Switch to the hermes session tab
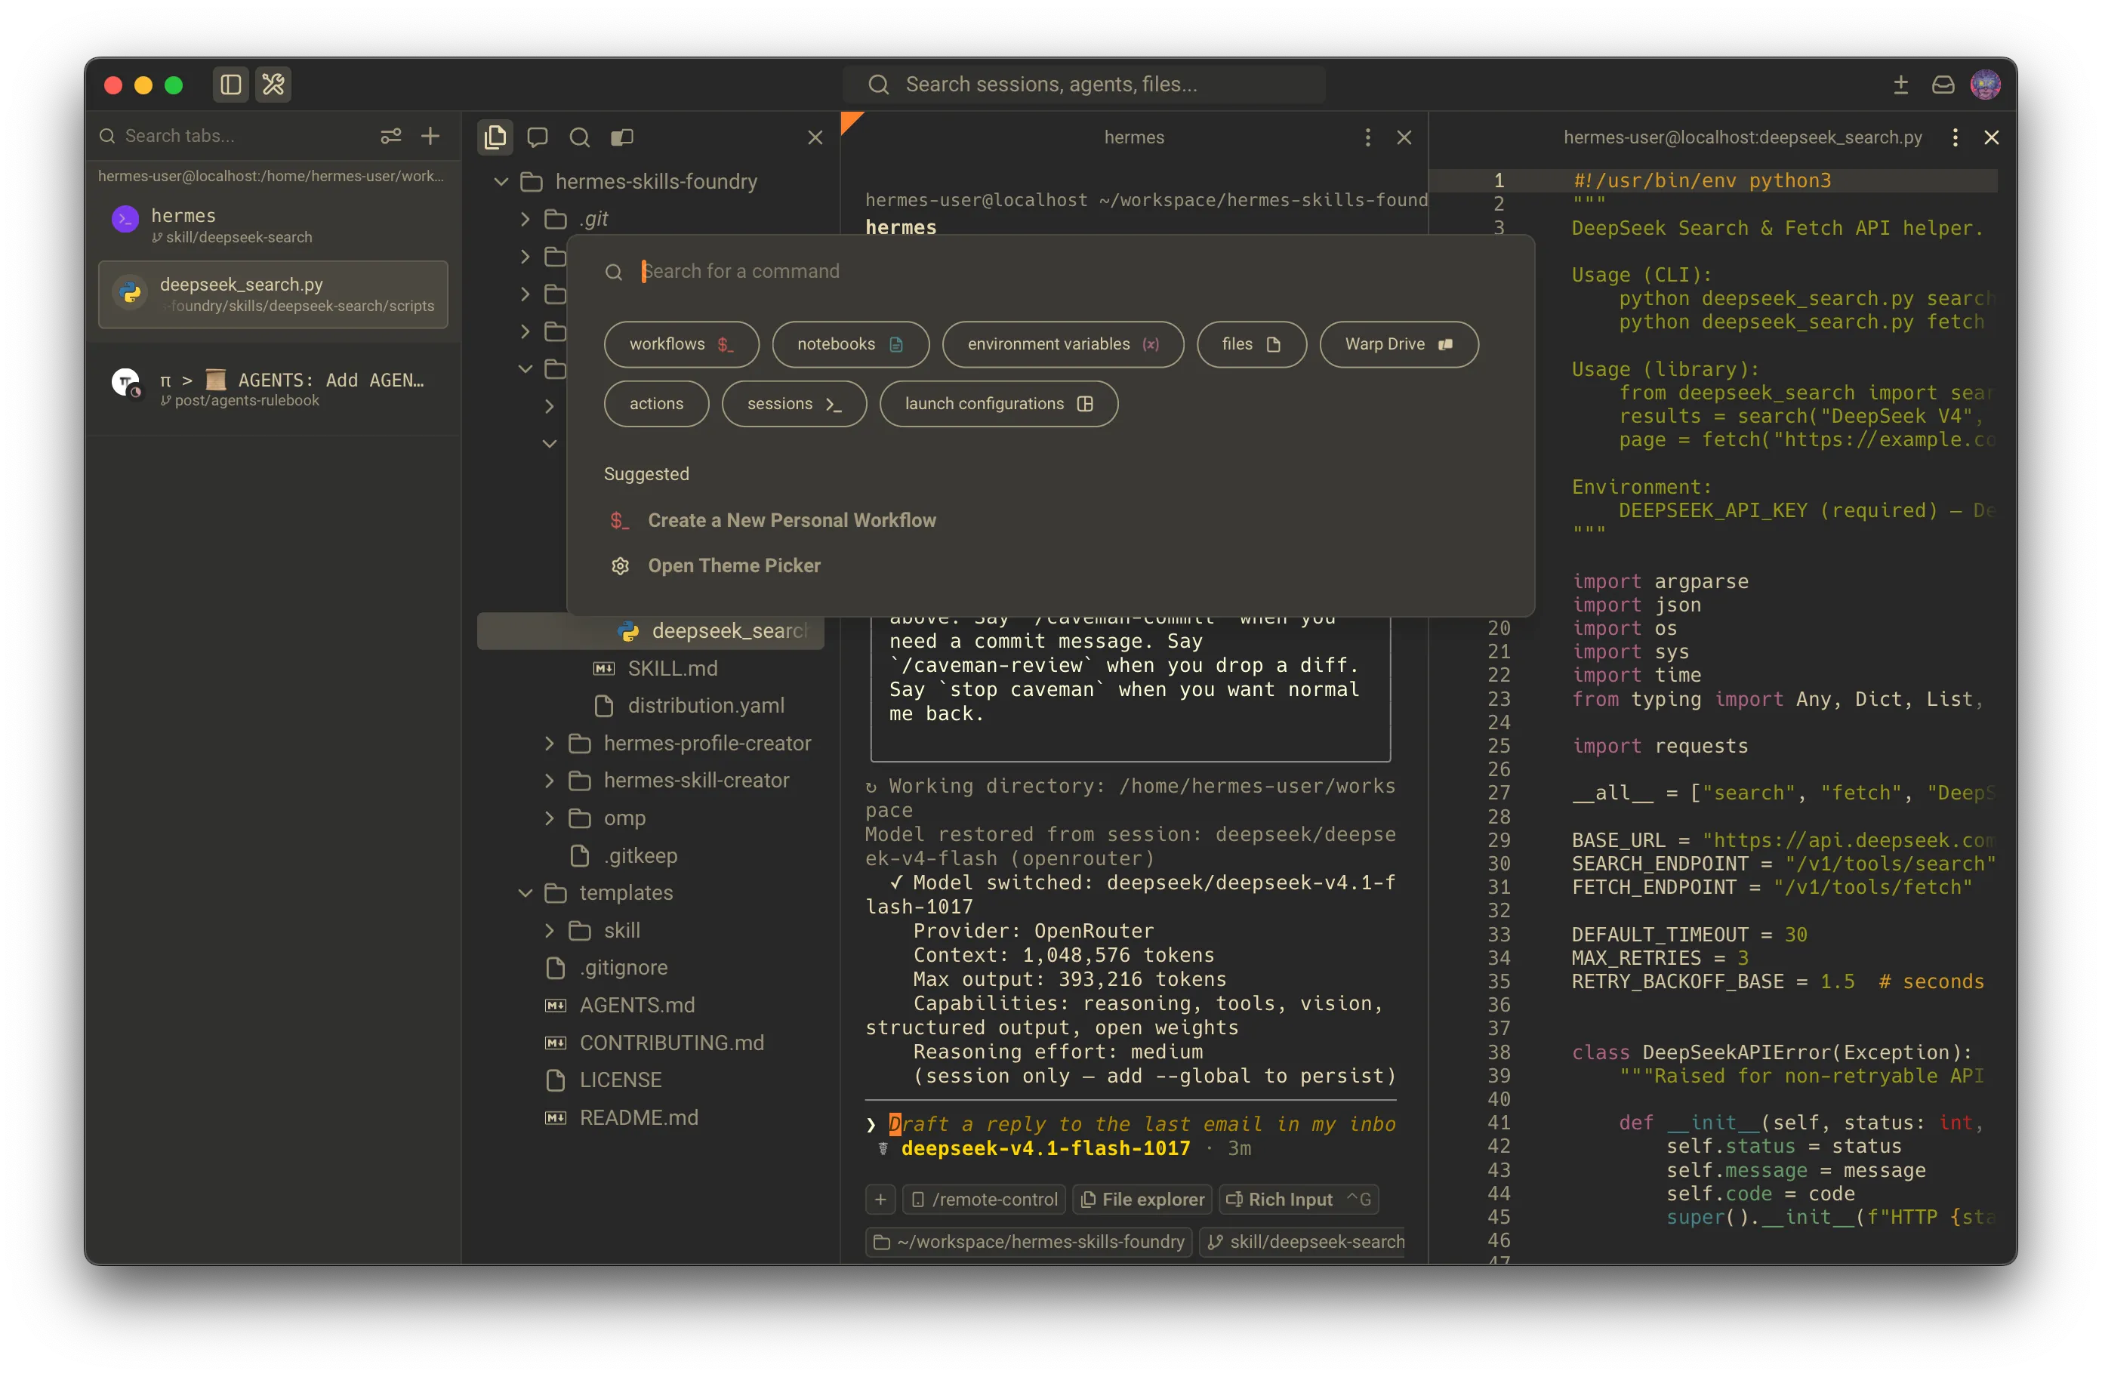Screen dimensions: 2102x1377 pos(273,225)
